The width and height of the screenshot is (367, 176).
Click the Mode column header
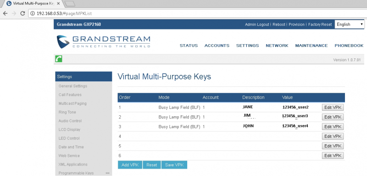[164, 97]
